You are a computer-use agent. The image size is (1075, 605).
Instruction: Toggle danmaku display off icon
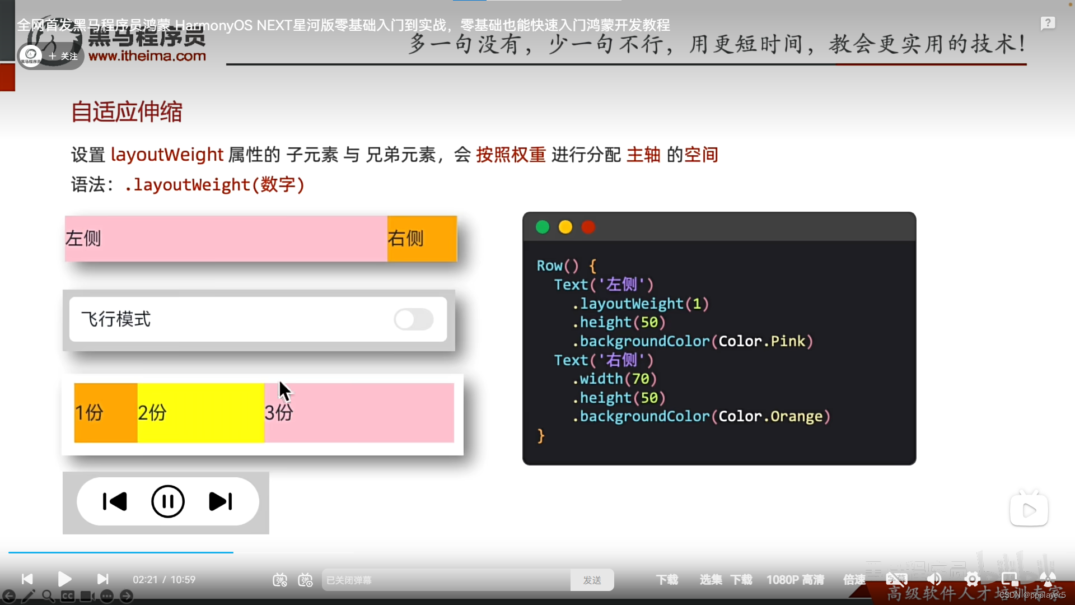tap(280, 580)
